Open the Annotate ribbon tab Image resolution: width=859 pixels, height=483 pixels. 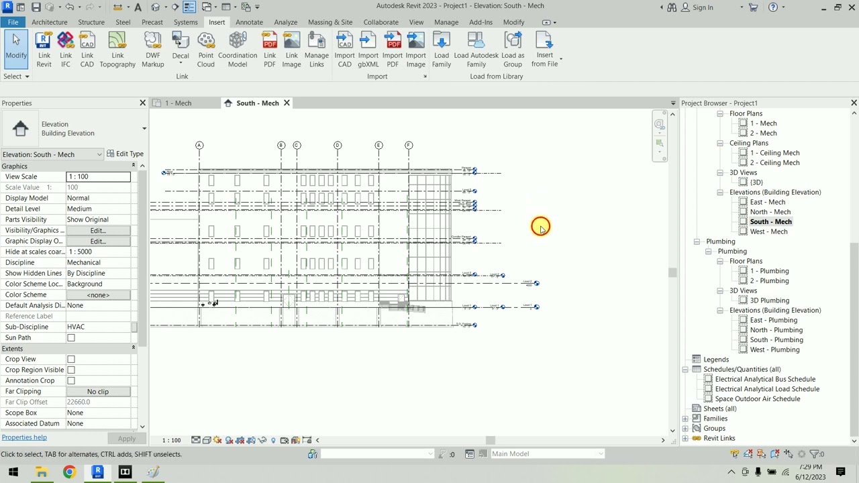click(x=249, y=22)
